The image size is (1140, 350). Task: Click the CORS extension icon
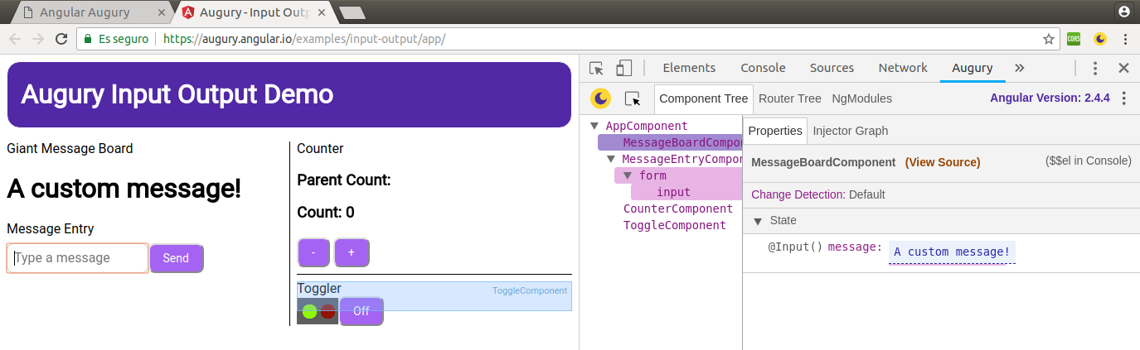[1074, 39]
